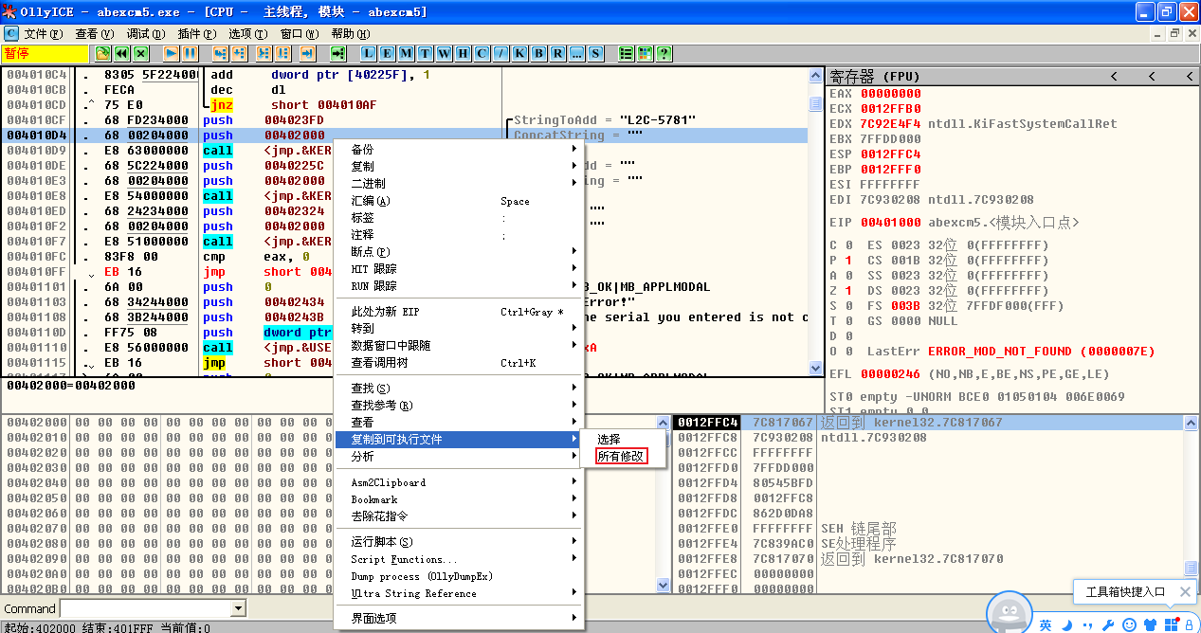Toggle IME half-width moon icon

1066,624
